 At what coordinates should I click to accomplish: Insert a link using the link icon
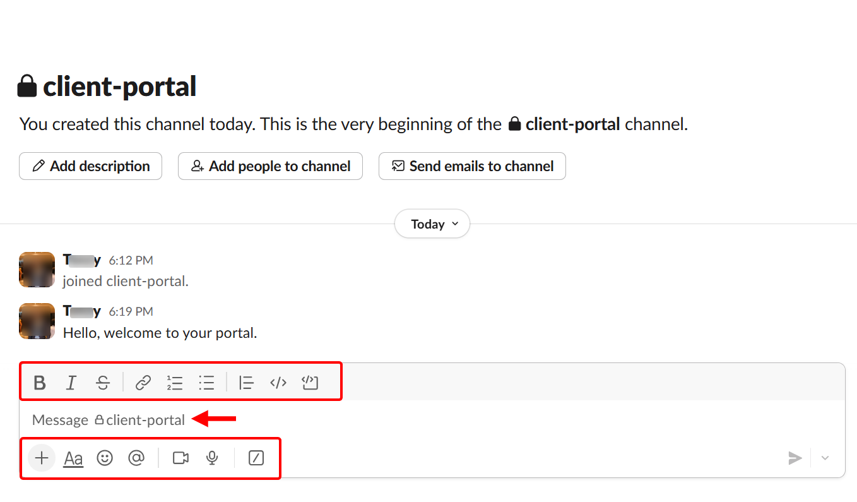tap(143, 382)
